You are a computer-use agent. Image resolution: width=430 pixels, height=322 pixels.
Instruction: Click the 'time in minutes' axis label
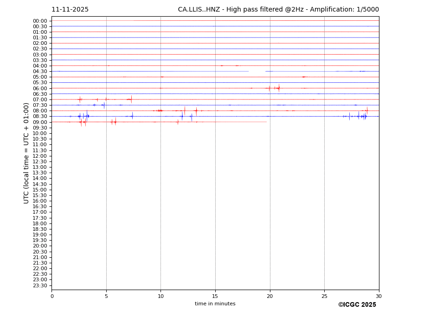[215, 304]
